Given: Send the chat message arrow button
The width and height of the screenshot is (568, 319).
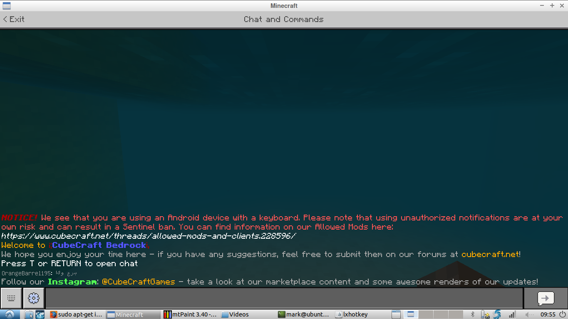Looking at the screenshot, I should 546,298.
